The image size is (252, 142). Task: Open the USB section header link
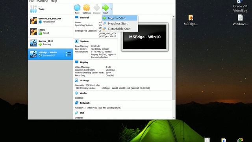[82, 113]
